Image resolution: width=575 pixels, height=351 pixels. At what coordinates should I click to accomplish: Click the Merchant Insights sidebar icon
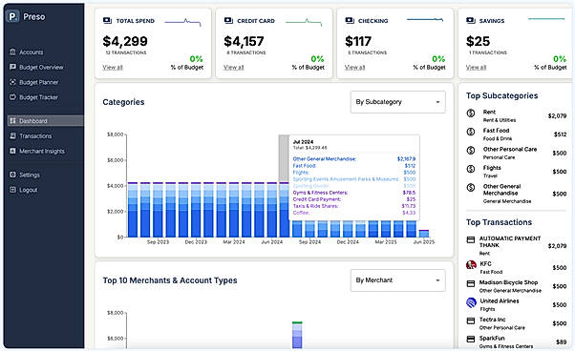pos(12,151)
